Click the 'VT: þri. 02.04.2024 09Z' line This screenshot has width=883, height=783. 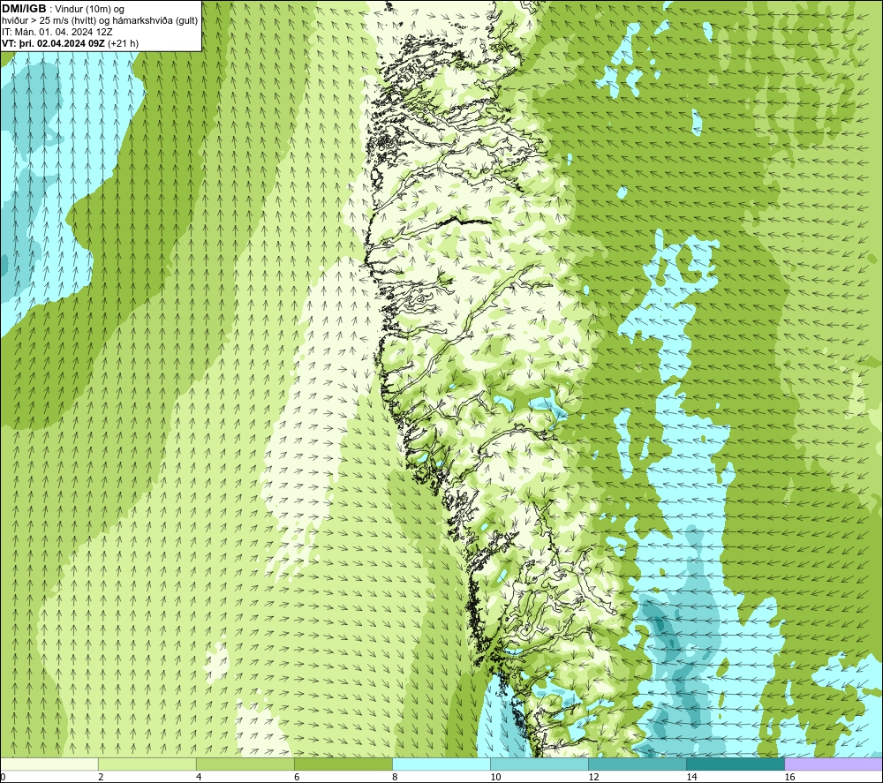pyautogui.click(x=55, y=43)
